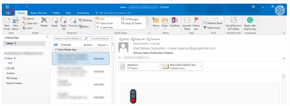Expand the [Gmail] folder

point(5,68)
